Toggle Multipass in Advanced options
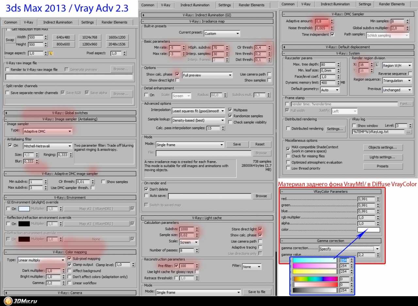 (x=231, y=110)
